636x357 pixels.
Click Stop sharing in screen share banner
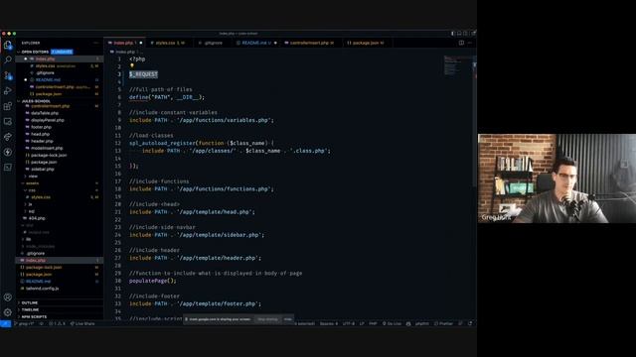pyautogui.click(x=267, y=319)
